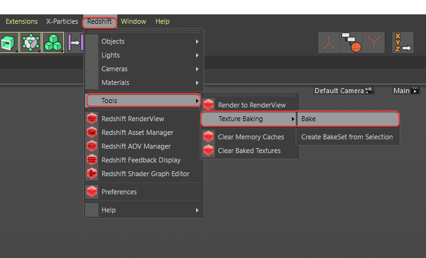
Task: Click the Default Camera label
Action: pyautogui.click(x=339, y=91)
